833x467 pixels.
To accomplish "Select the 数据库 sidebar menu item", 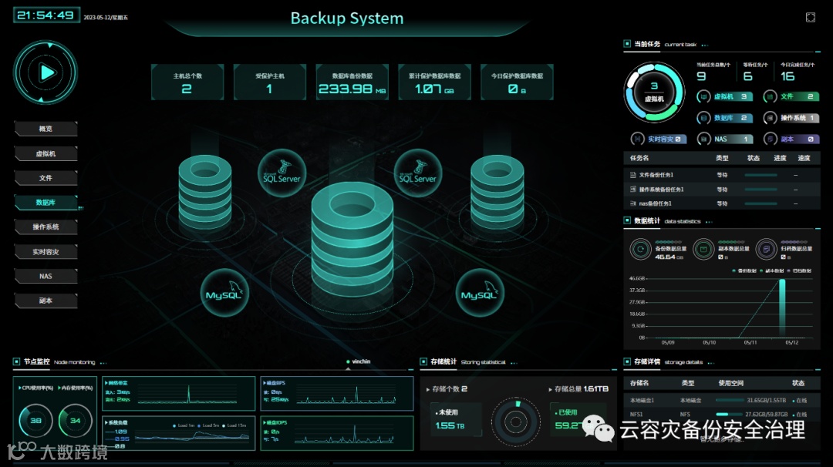I will click(x=46, y=203).
